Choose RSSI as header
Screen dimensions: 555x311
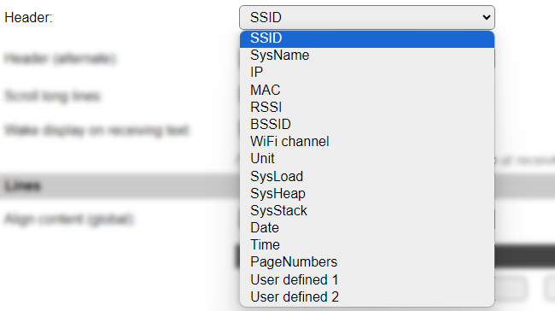coord(367,107)
